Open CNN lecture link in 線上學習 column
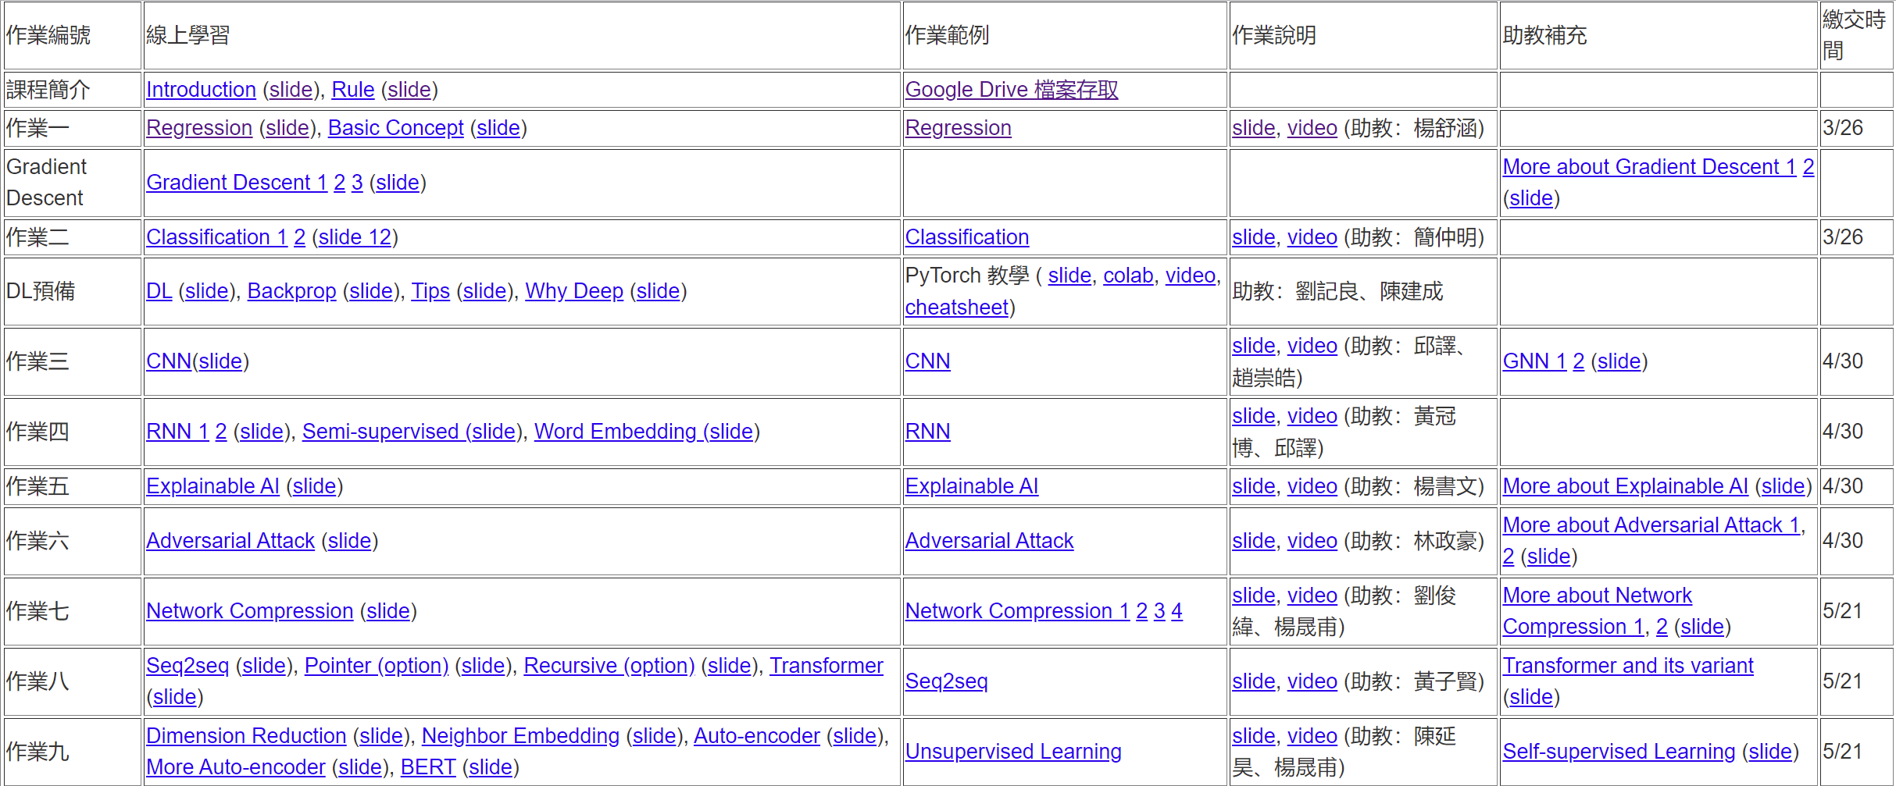This screenshot has width=1896, height=786. click(x=169, y=361)
